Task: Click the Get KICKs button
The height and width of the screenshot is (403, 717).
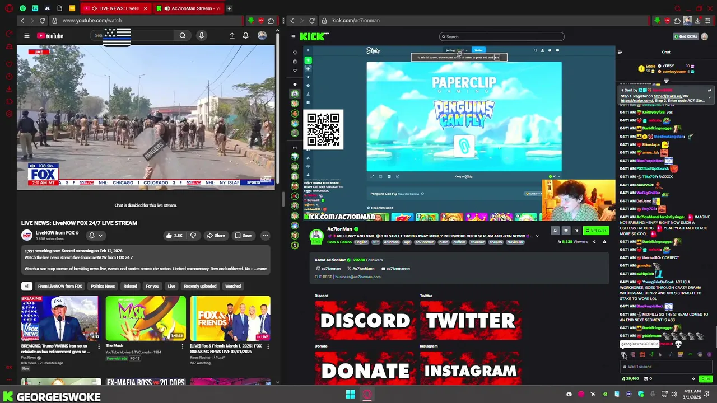Action: 686,36
